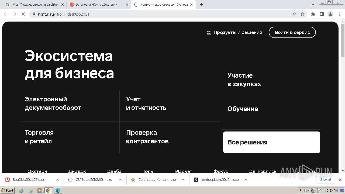Select Эльба product link
The width and height of the screenshot is (345, 194).
click(114, 171)
